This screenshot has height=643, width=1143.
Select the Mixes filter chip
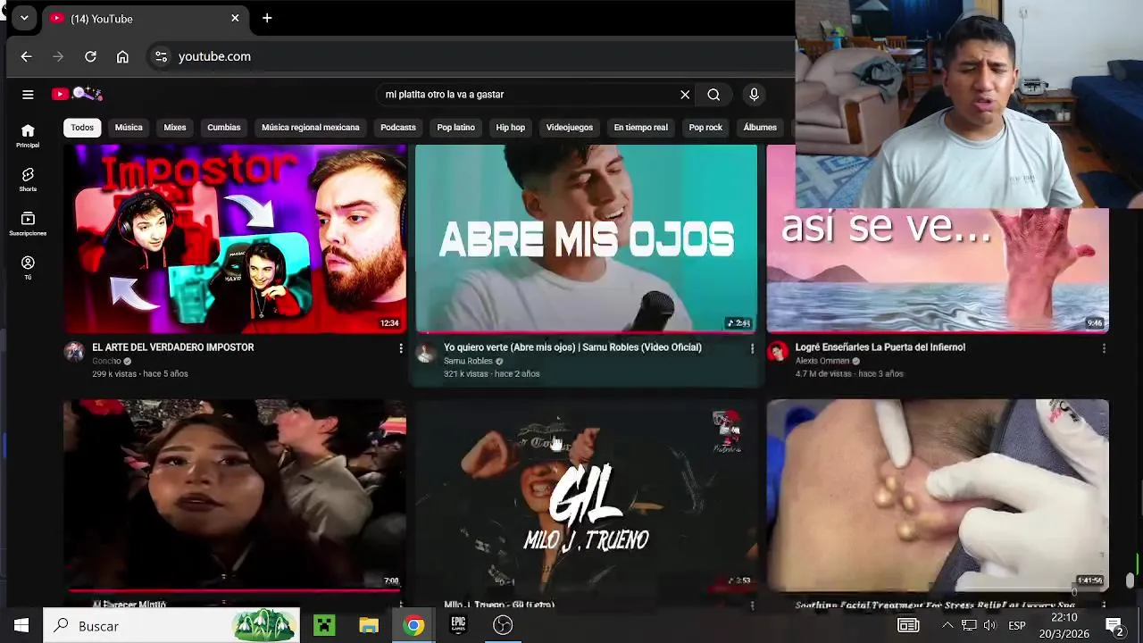[175, 128]
